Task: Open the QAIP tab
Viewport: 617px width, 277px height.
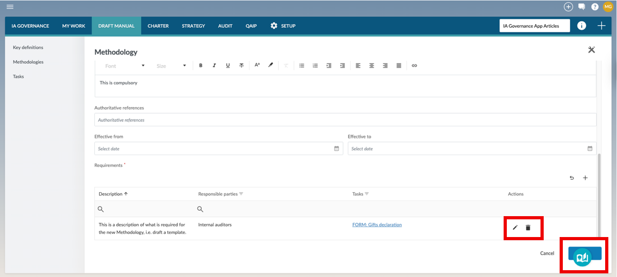Action: pos(251,26)
